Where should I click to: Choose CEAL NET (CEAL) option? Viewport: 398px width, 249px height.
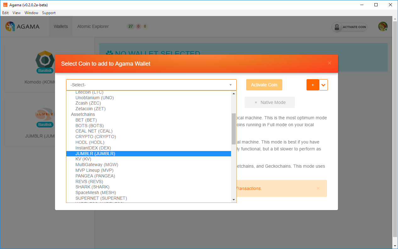(148, 131)
